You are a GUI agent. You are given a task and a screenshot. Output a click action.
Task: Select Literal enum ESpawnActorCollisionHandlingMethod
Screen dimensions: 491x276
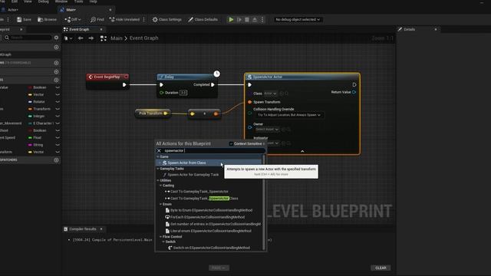(x=210, y=231)
